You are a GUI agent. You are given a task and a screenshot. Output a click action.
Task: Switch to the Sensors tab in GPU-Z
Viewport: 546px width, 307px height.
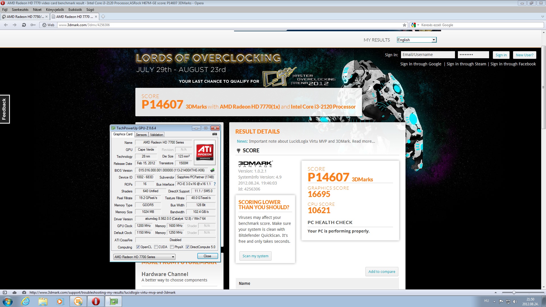pos(141,135)
